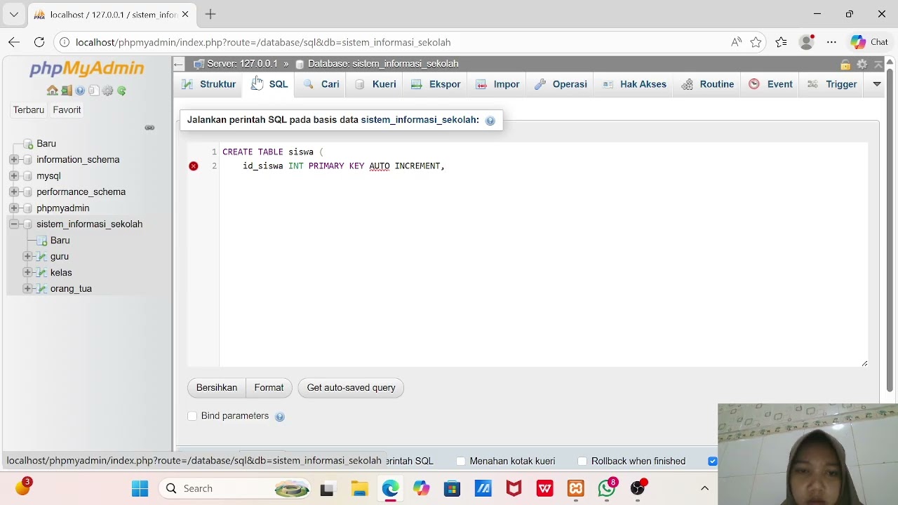Go to phpMyAdmin home via house icon

pos(53,90)
